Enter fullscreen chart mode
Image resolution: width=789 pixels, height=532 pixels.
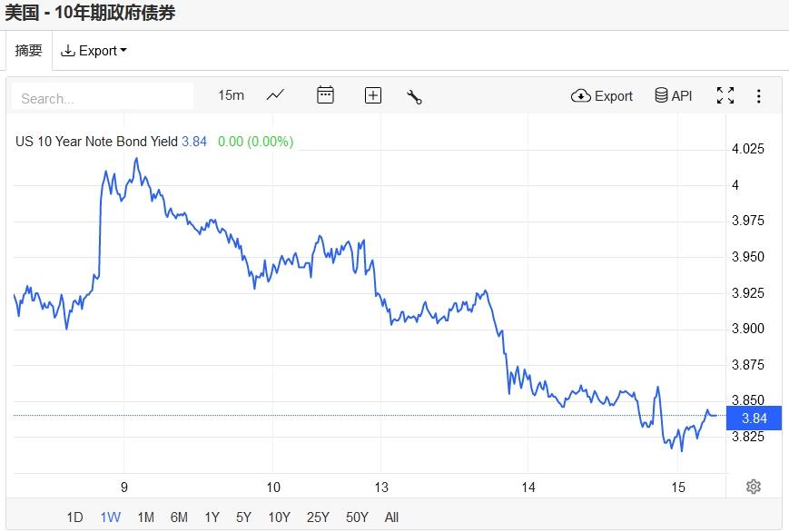(725, 95)
